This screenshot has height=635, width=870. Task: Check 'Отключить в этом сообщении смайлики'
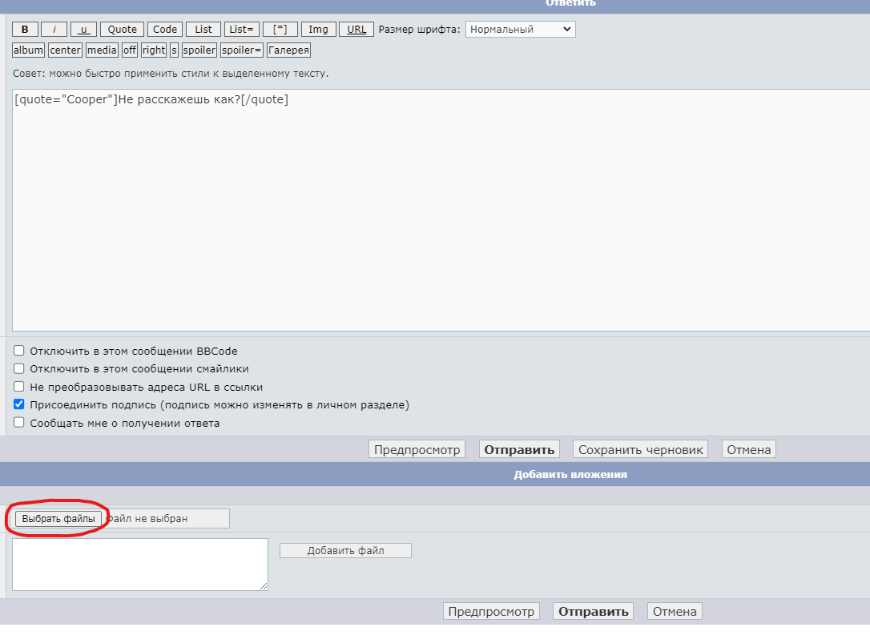(x=18, y=368)
